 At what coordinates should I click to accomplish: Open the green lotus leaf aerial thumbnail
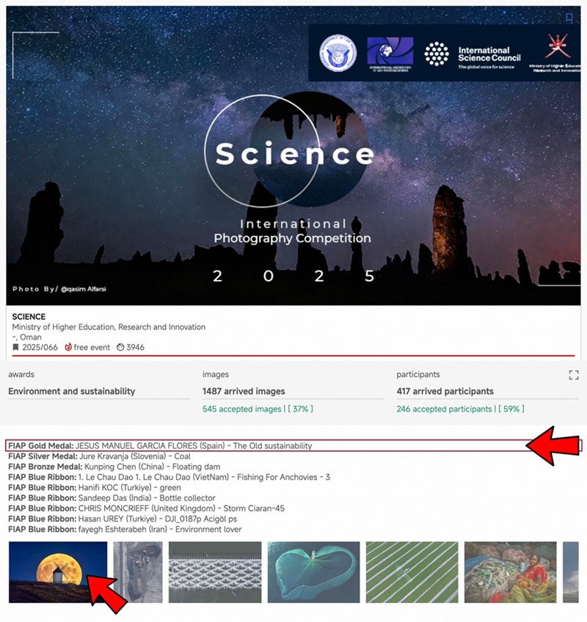(x=313, y=572)
